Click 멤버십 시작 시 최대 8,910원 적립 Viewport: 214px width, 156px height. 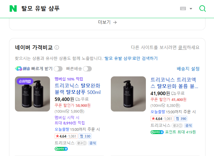tap(70, 120)
